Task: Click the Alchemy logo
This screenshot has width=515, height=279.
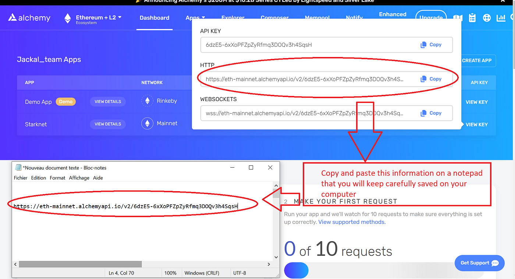Action: point(29,18)
